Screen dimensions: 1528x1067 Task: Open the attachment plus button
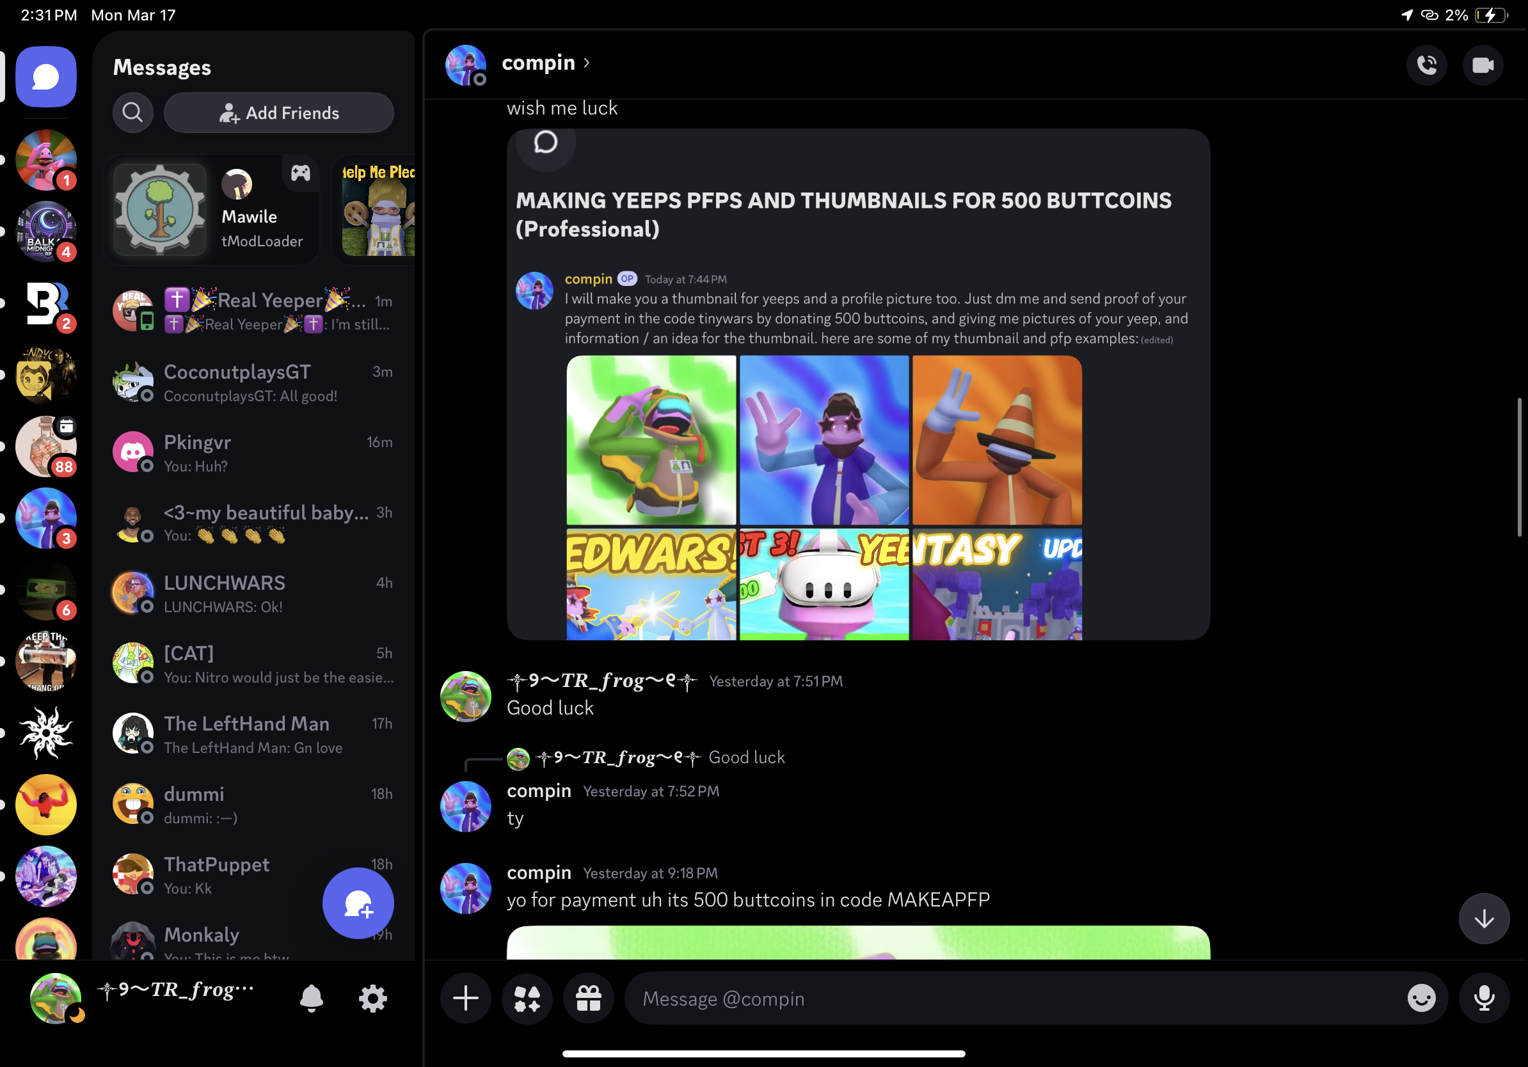[466, 998]
